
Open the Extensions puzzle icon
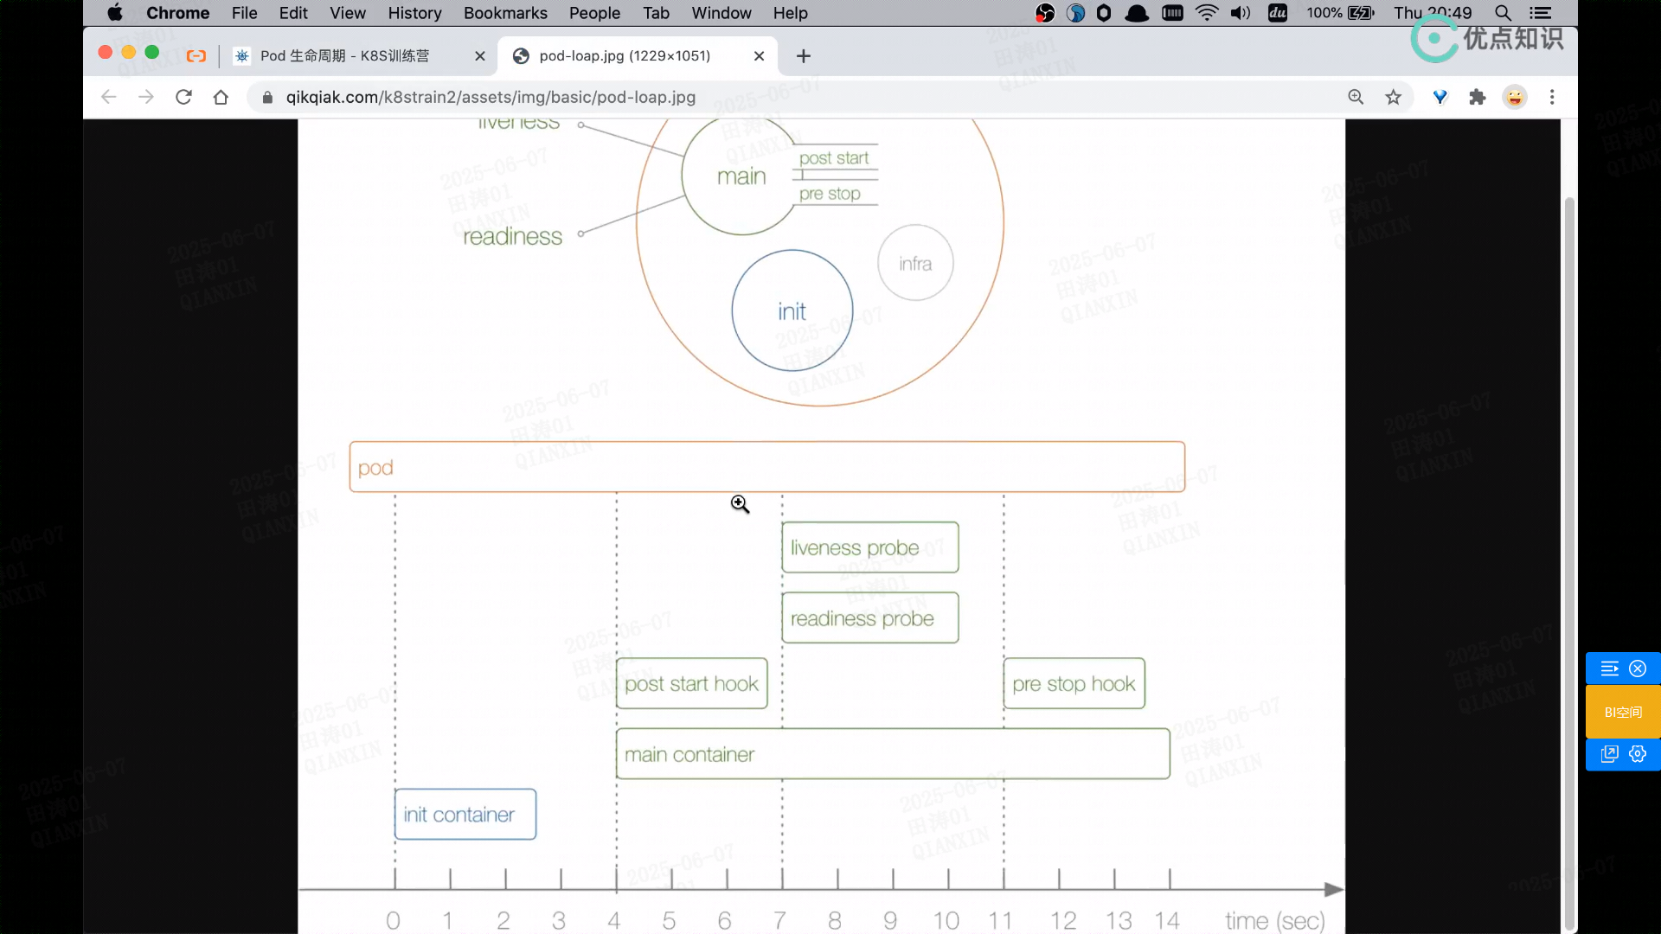tap(1478, 97)
